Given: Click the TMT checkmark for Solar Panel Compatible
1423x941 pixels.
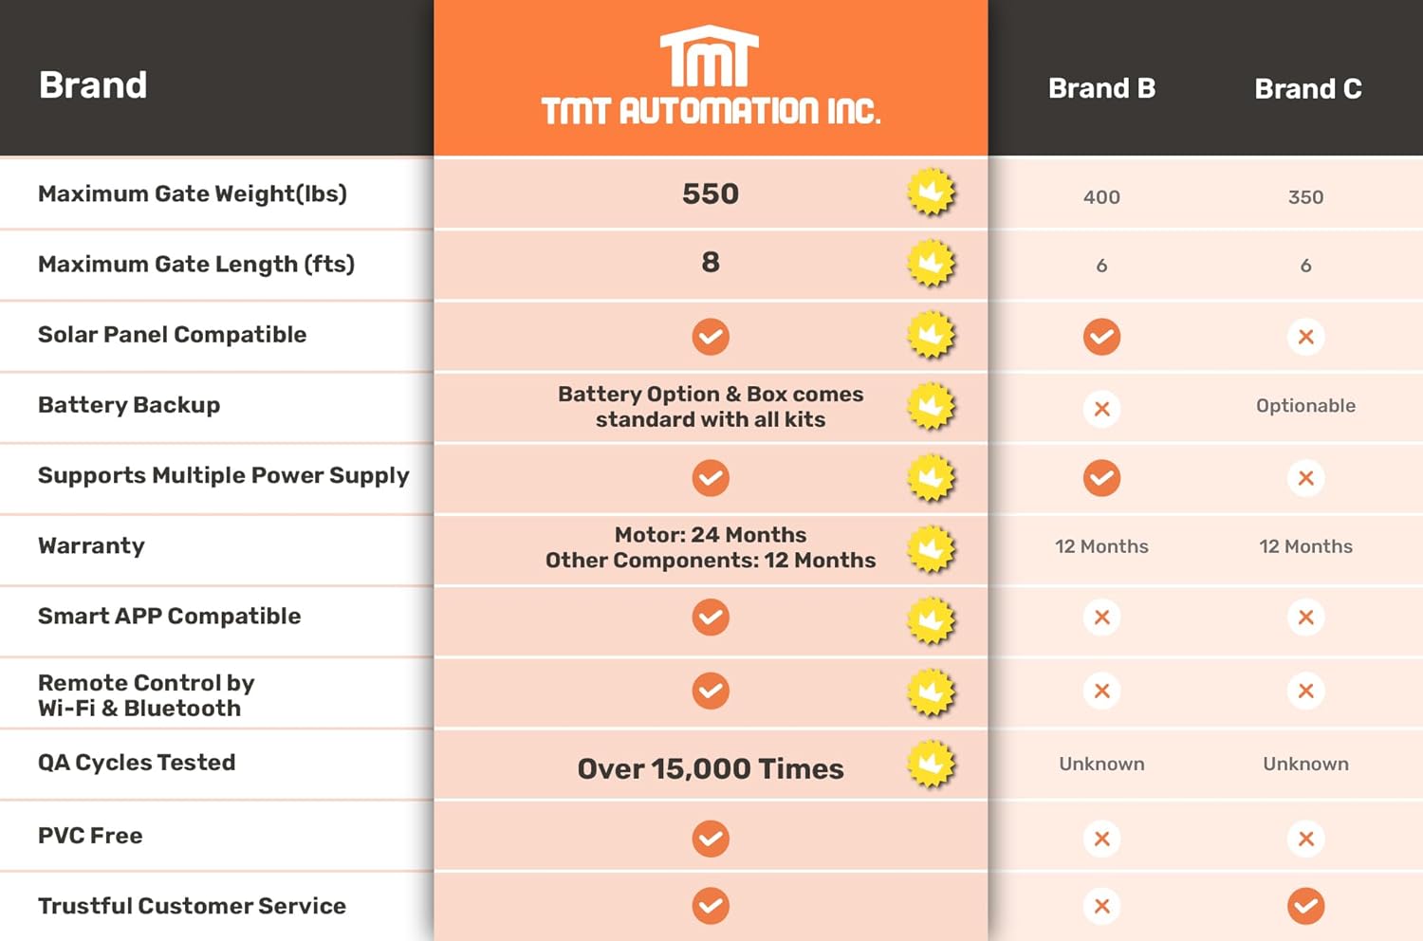Looking at the screenshot, I should click(x=711, y=337).
